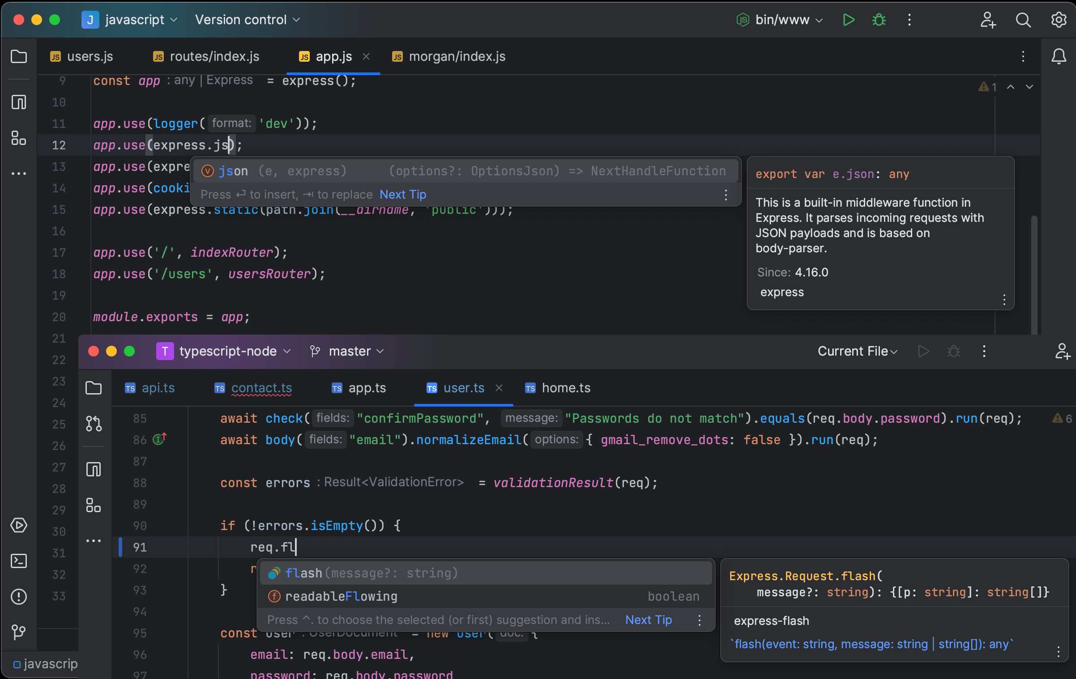This screenshot has height=679, width=1076.
Task: Open the Notifications bell panel
Action: (1059, 56)
